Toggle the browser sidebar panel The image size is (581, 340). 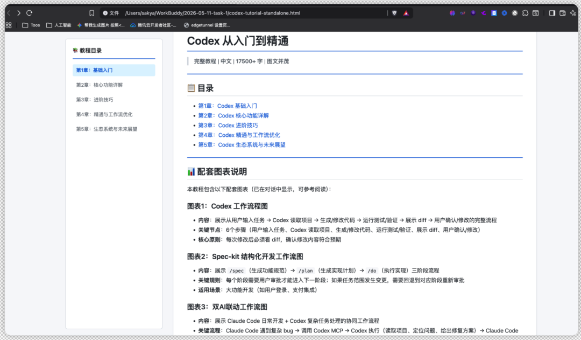pos(552,13)
